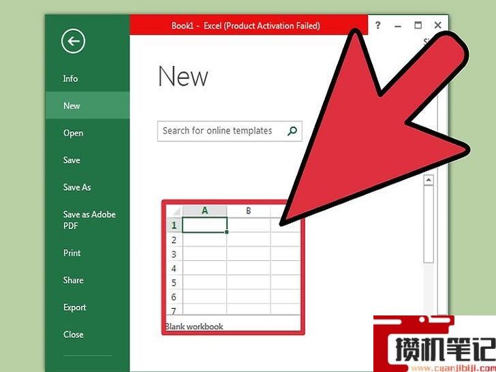Click the vertical scrollbar thumb

(x=429, y=224)
